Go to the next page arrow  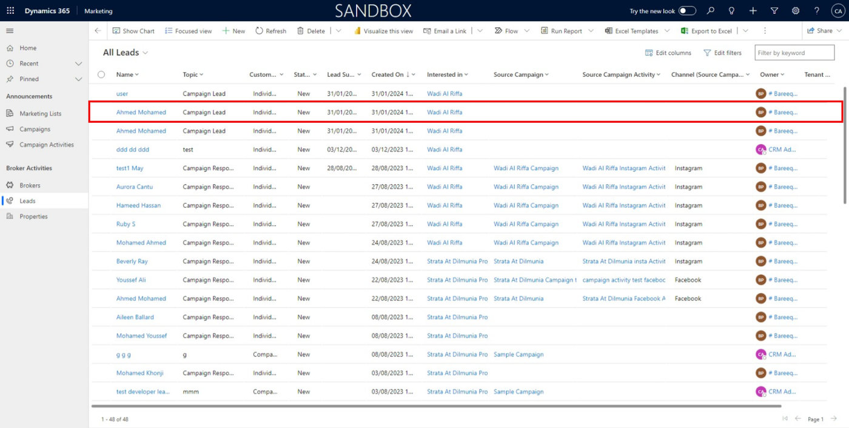click(834, 419)
